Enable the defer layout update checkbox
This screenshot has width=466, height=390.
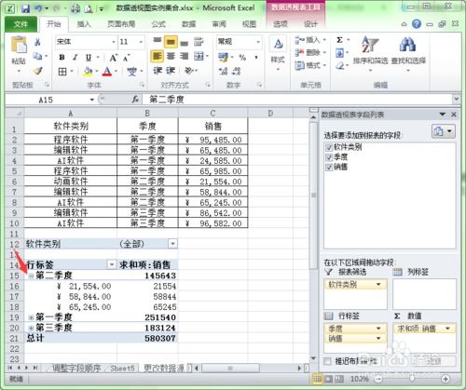click(x=327, y=361)
